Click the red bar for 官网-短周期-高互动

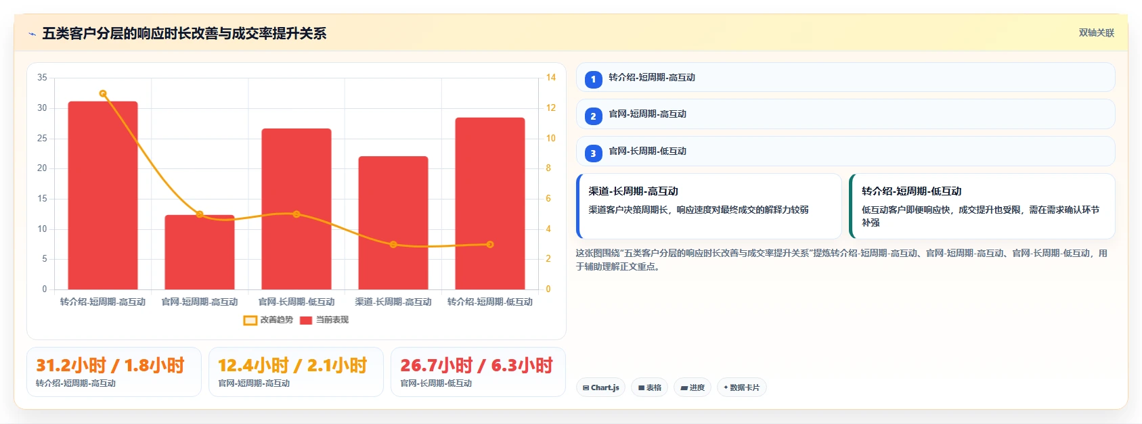pyautogui.click(x=200, y=252)
